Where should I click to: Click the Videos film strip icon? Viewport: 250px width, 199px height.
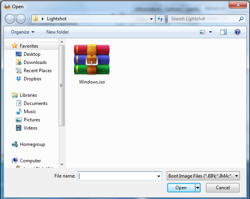click(19, 128)
